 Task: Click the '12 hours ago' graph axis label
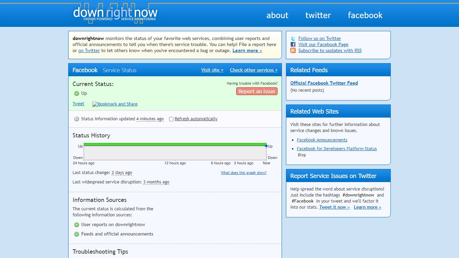[x=175, y=163]
